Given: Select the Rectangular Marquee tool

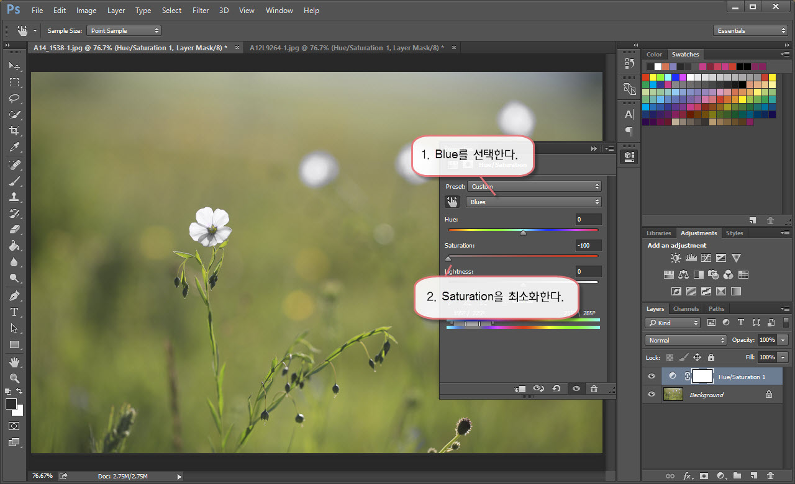Looking at the screenshot, I should [x=14, y=82].
